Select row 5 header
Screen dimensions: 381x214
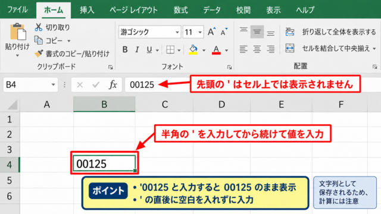(10, 180)
